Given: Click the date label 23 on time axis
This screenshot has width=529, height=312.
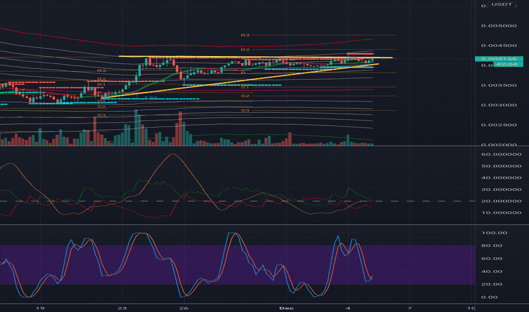Looking at the screenshot, I should click(122, 308).
